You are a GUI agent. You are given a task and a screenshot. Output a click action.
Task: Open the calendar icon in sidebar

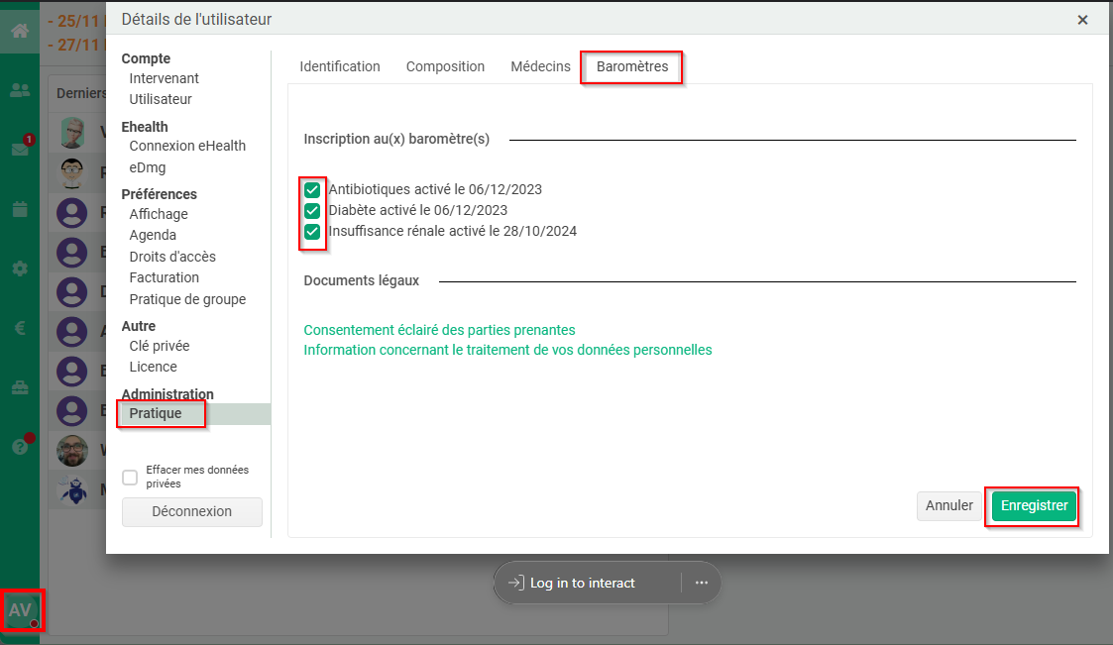20,209
